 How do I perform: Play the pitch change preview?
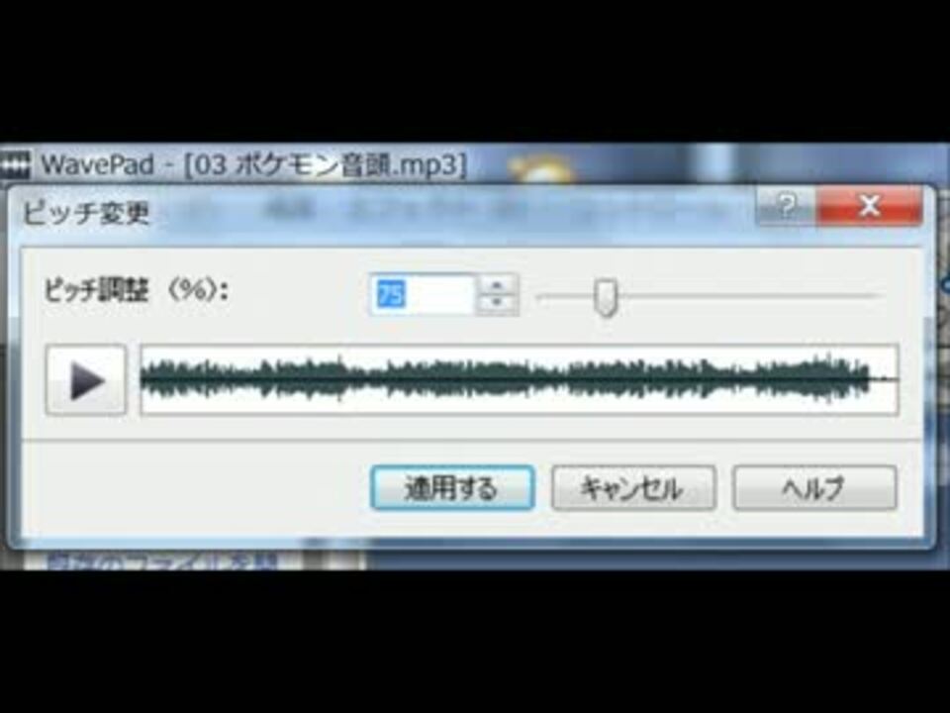click(x=86, y=380)
